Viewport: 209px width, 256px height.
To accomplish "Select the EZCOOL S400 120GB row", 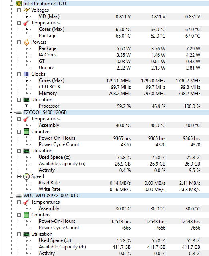I will (116, 112).
